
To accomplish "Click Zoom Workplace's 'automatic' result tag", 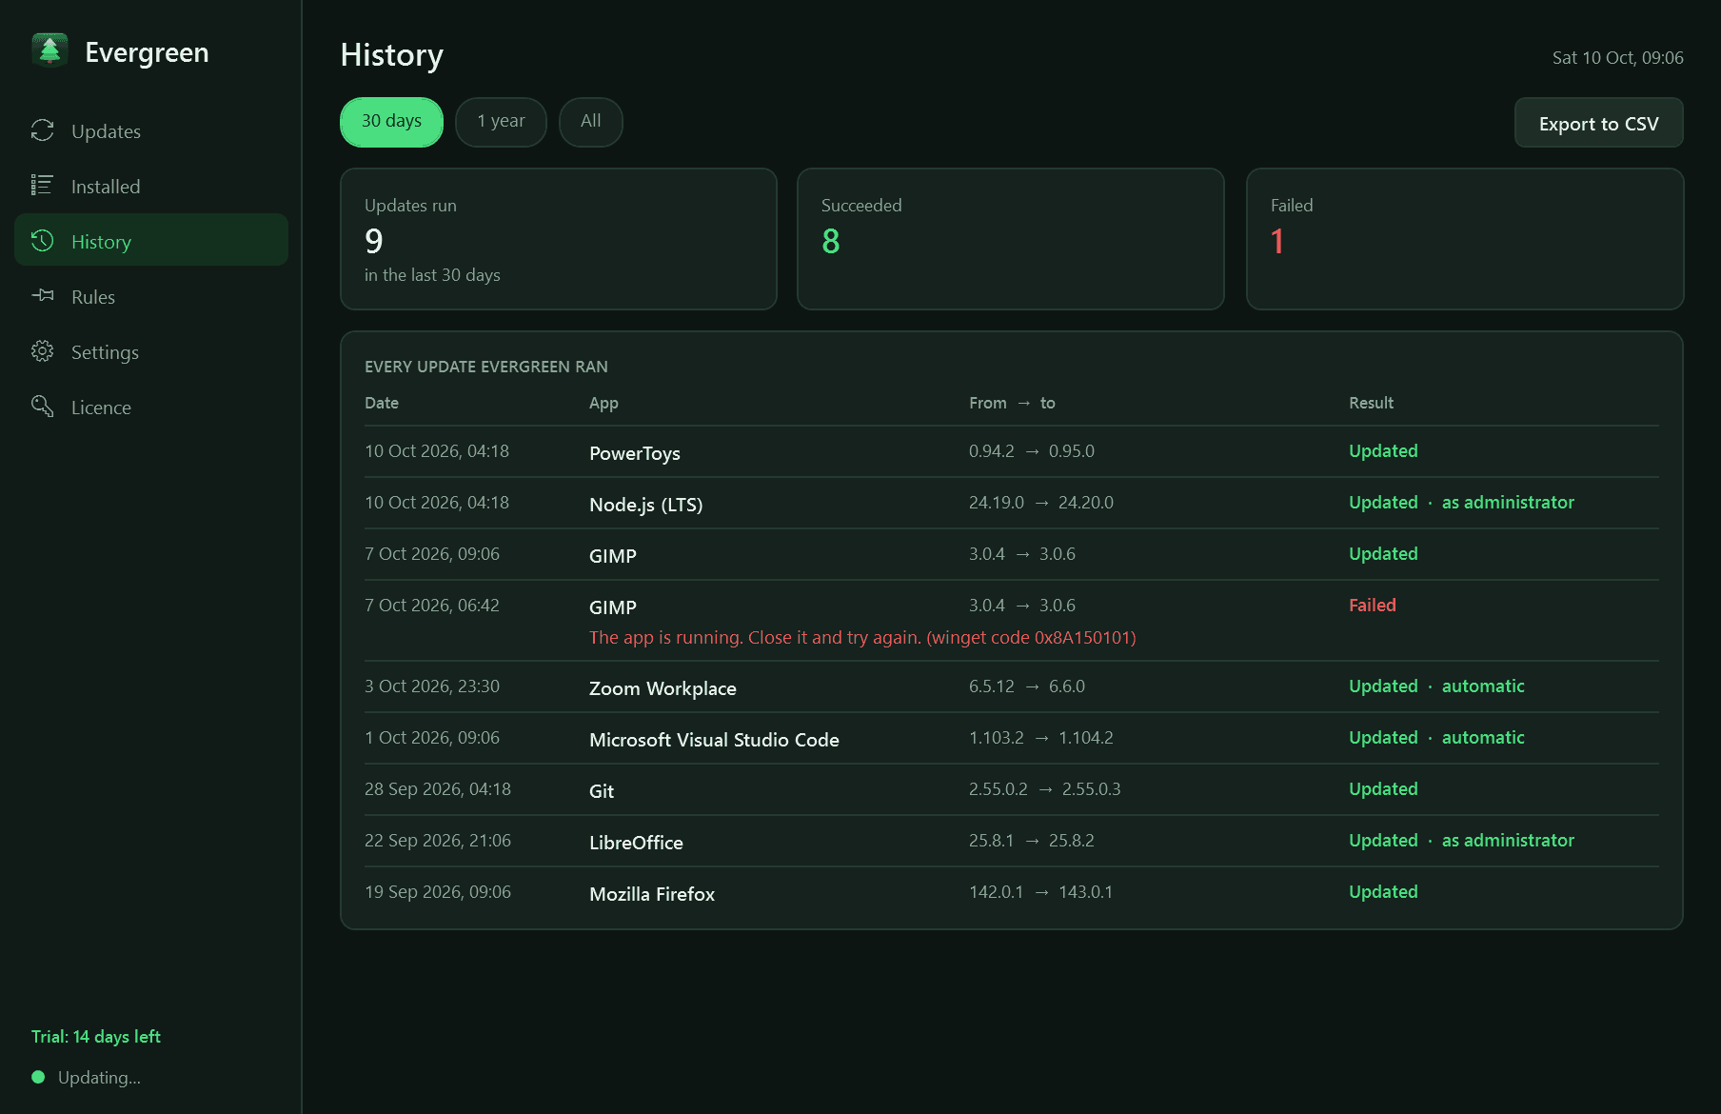I will click(1483, 686).
